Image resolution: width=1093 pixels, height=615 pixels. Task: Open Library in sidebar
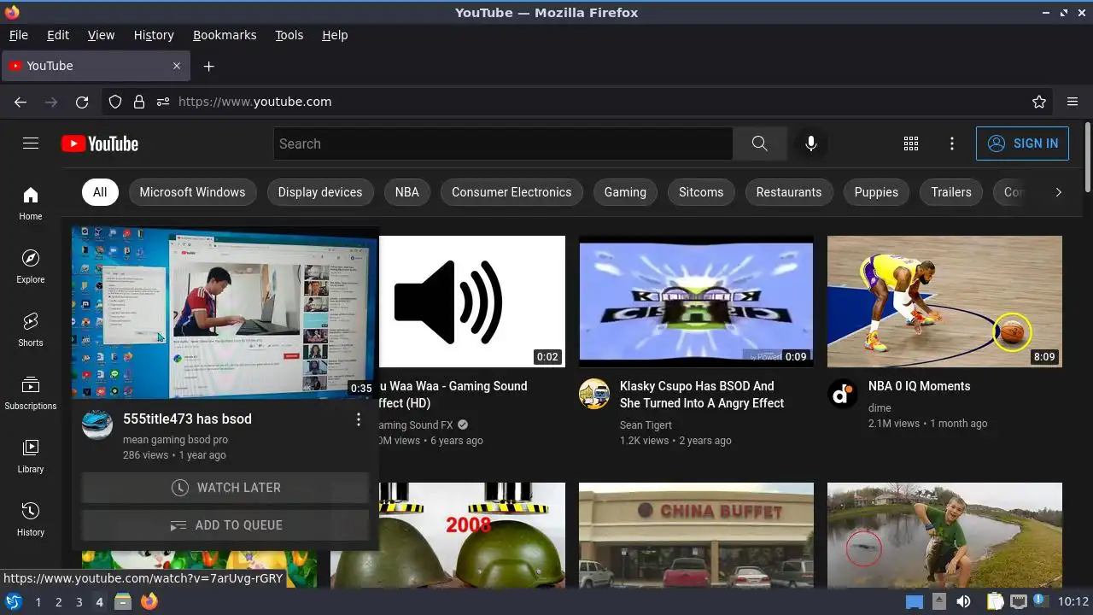pyautogui.click(x=31, y=456)
